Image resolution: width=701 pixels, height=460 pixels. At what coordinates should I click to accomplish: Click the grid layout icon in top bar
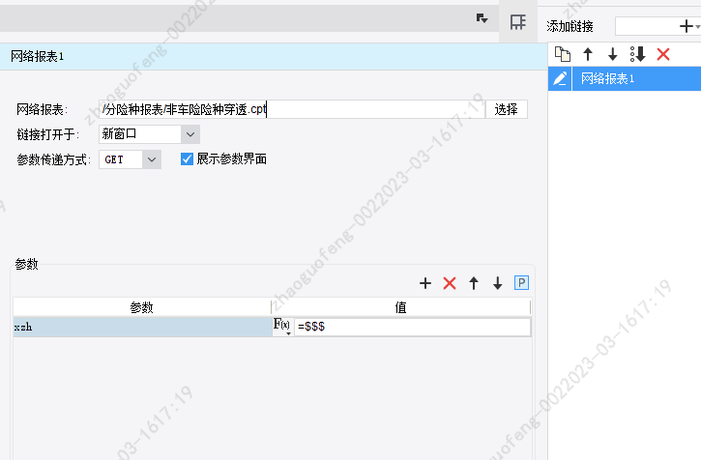517,21
